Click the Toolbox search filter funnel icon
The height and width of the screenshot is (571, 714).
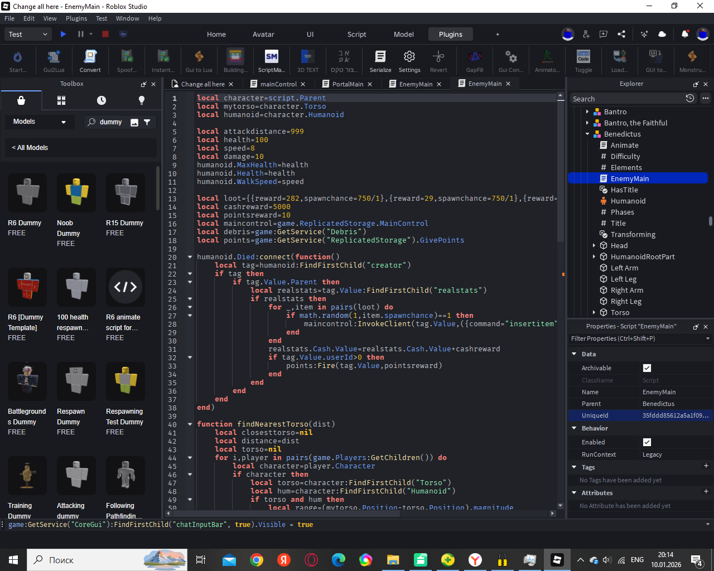(147, 122)
